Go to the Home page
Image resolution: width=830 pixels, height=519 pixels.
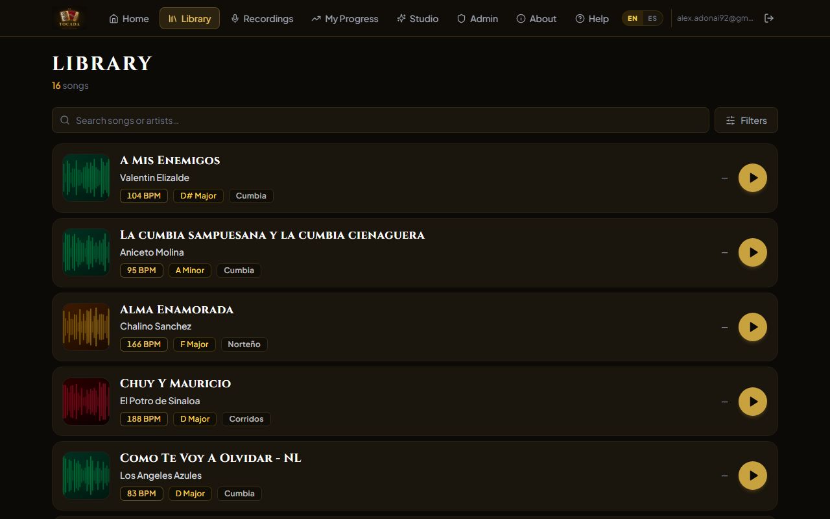click(129, 18)
